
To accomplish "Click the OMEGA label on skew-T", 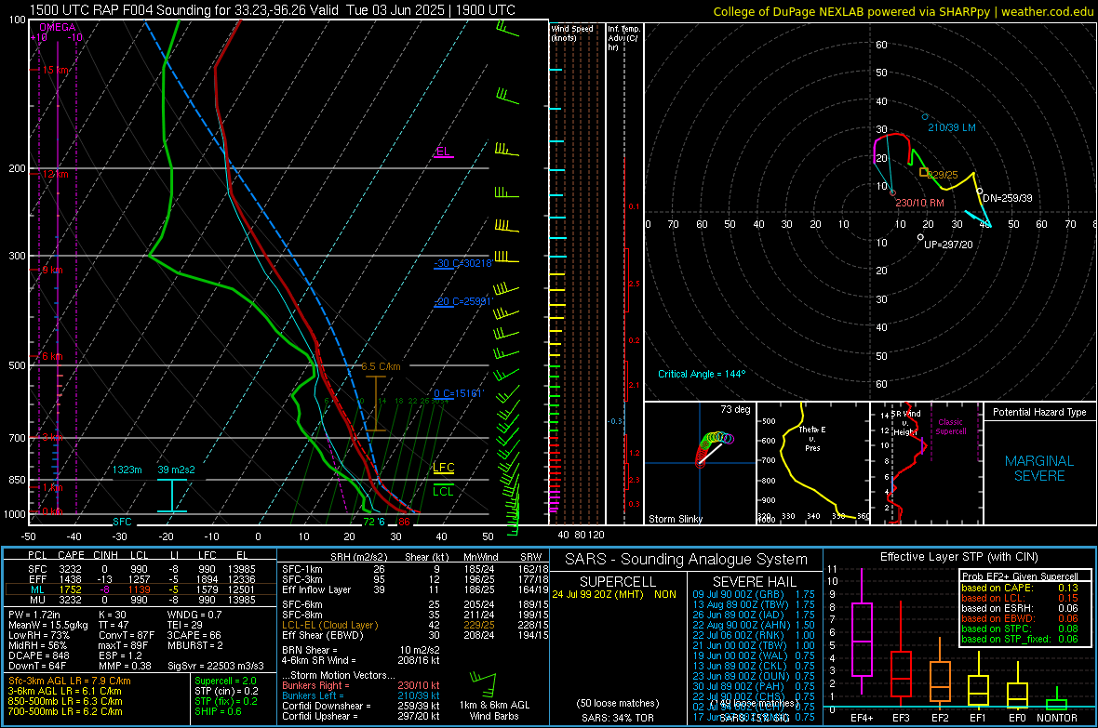I will (58, 27).
